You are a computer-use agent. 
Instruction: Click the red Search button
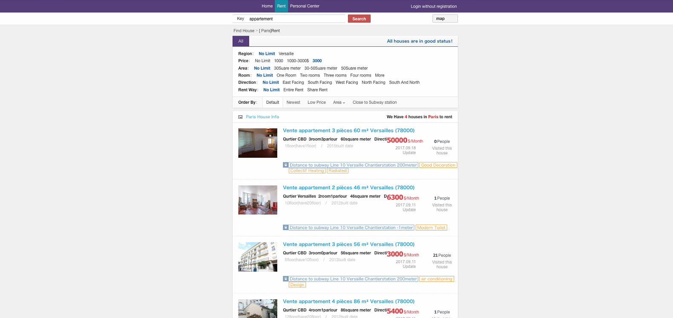359,19
